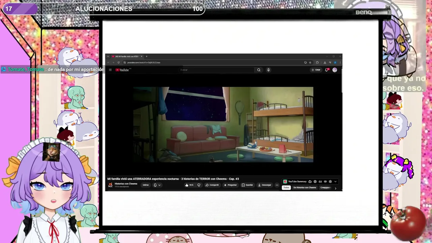Click the YouTube Summary extension logo
Screen dimensions: 432x243
point(285,182)
